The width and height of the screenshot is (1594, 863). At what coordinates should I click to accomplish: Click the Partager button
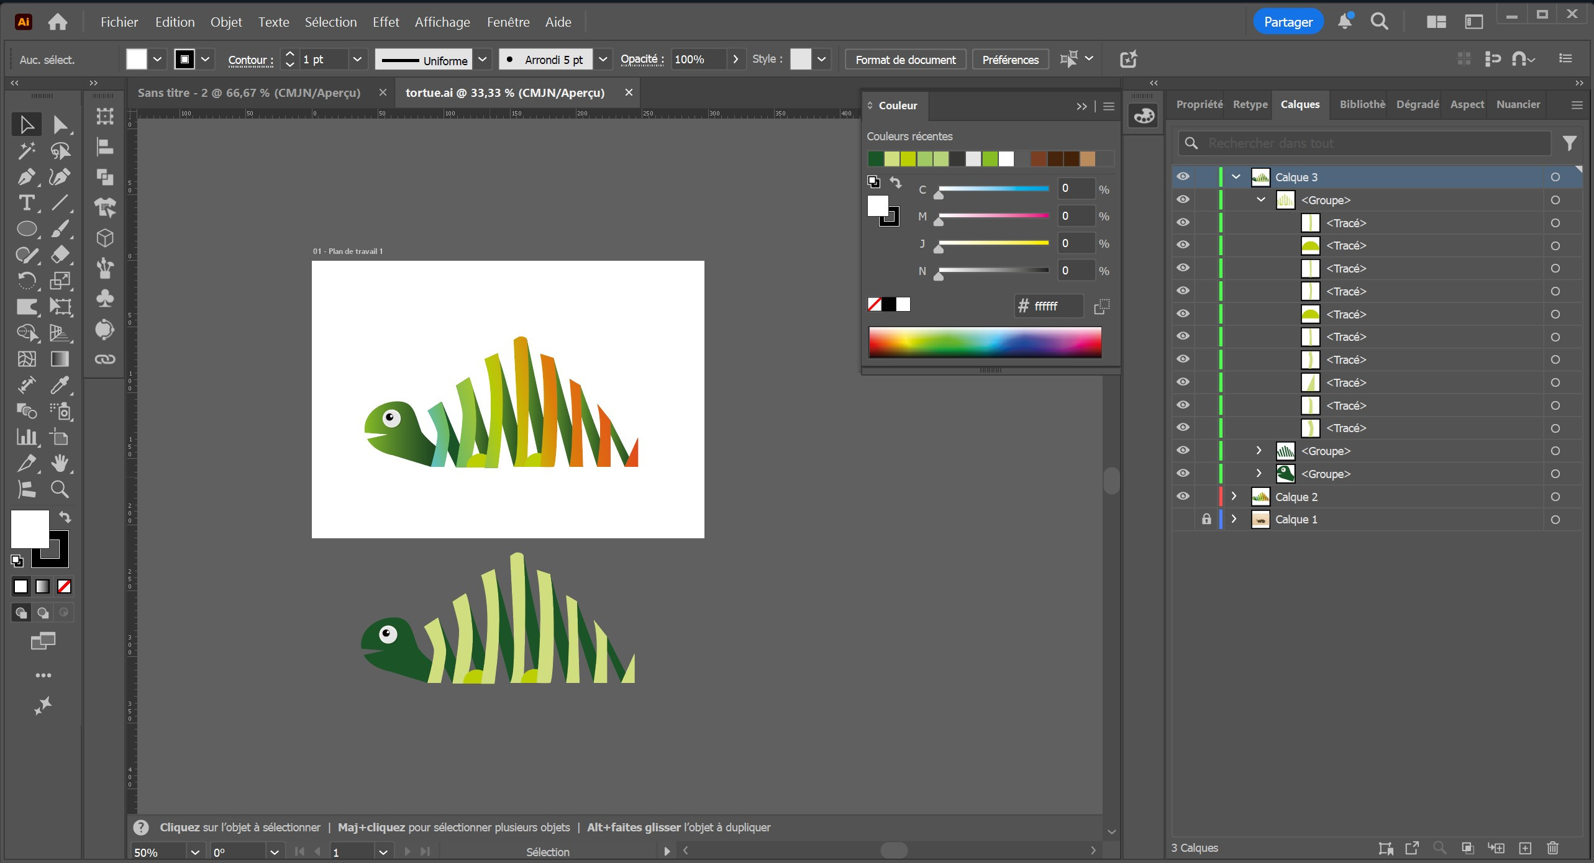click(x=1288, y=22)
